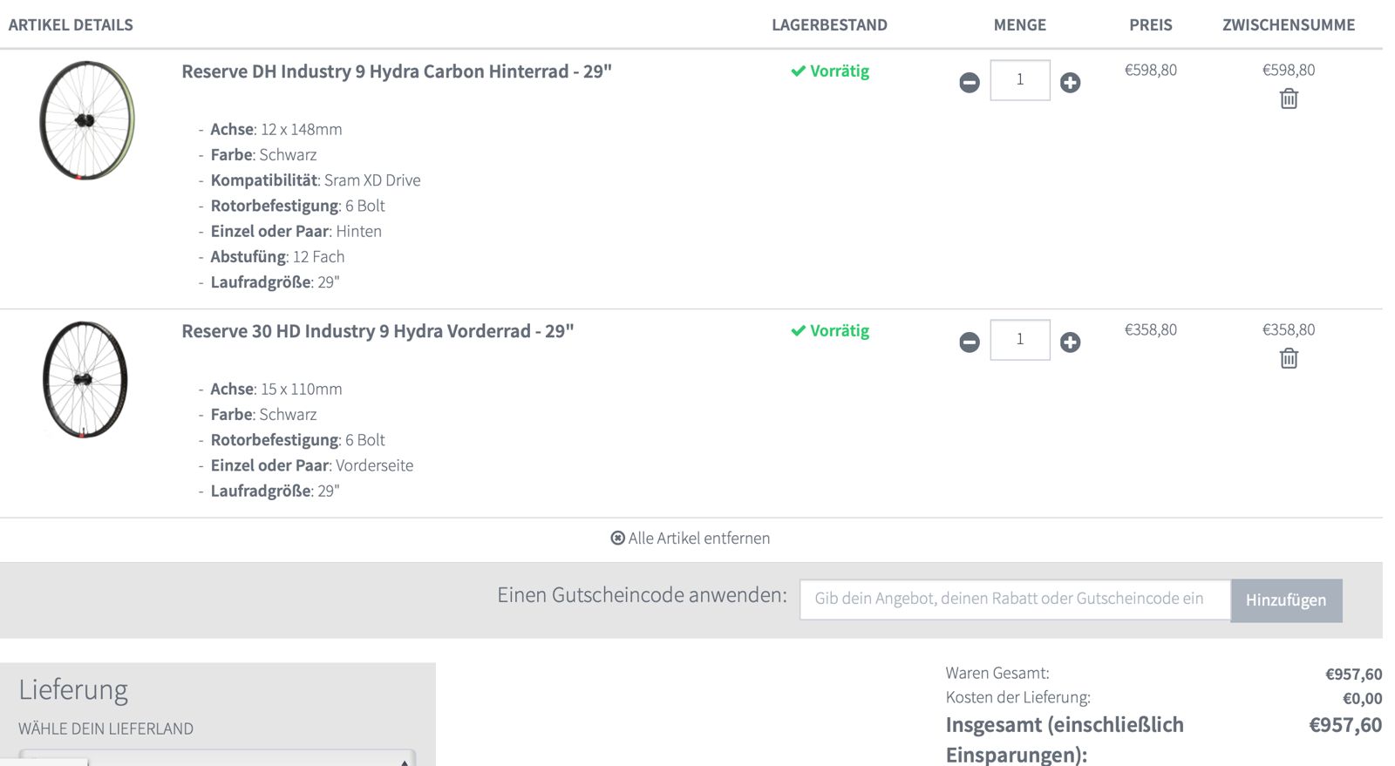Open Reserve DH Industry 9 Hydra Carbon Hinterrad link
Viewport: 1395px width, 766px height.
pos(397,71)
